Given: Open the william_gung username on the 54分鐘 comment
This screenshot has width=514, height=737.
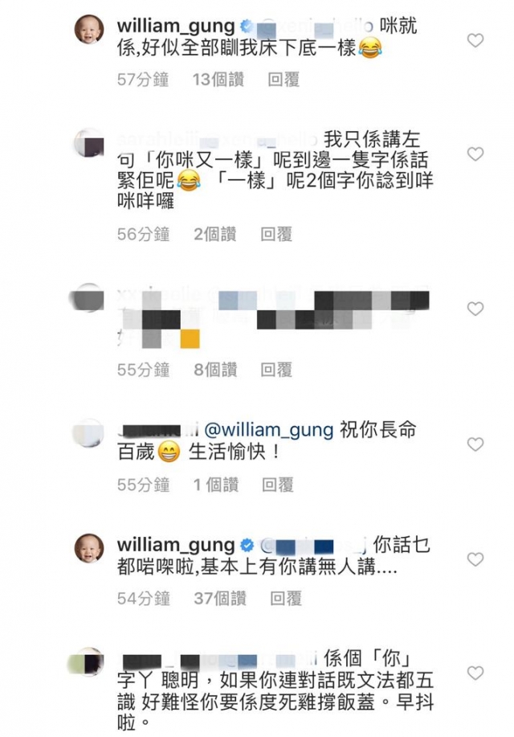Looking at the screenshot, I should (176, 545).
